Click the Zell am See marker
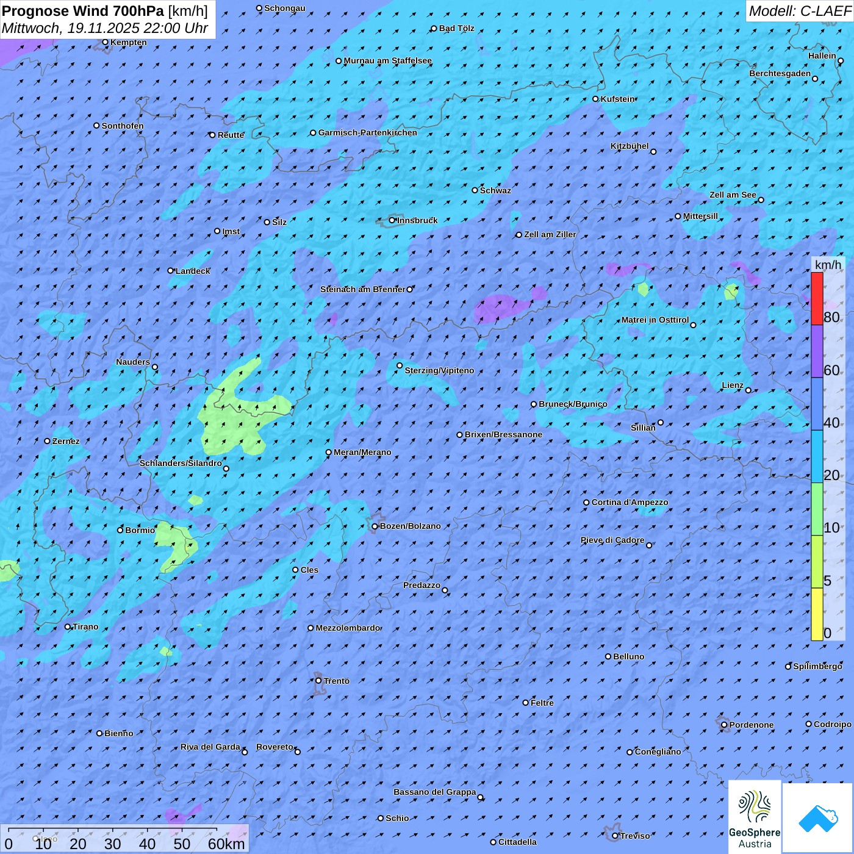 [761, 200]
